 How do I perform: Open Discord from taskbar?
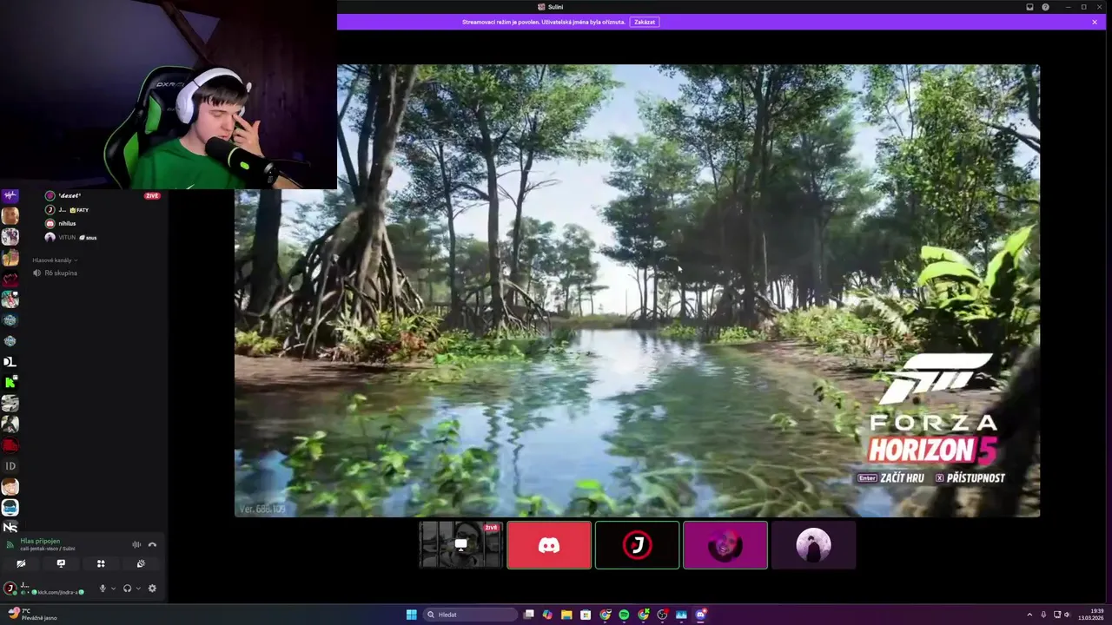click(700, 615)
